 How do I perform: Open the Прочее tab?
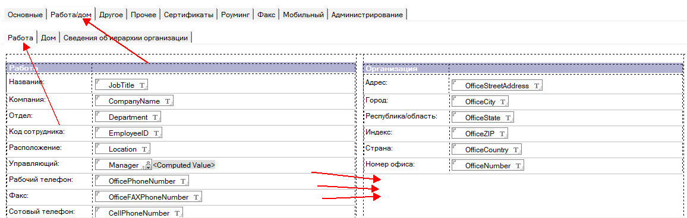[x=144, y=14]
